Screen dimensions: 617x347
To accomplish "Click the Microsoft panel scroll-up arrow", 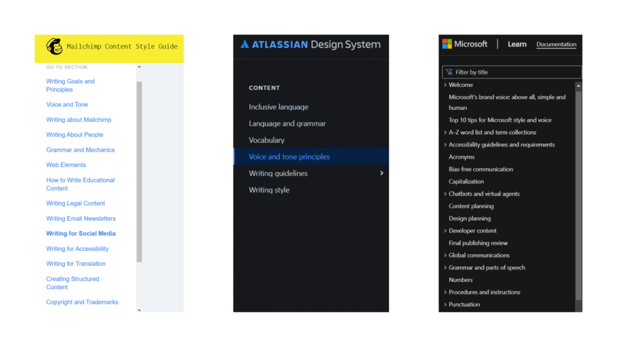I will [x=578, y=86].
